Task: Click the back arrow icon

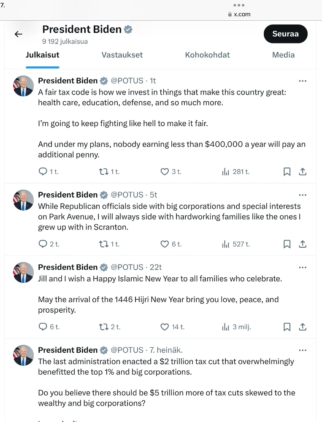Action: coord(19,34)
